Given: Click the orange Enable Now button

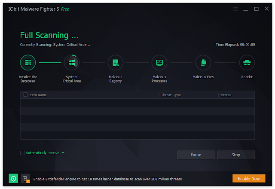Looking at the screenshot, I should coord(249,179).
